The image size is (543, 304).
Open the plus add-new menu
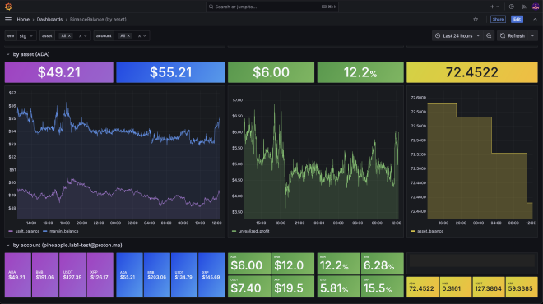coord(494,7)
